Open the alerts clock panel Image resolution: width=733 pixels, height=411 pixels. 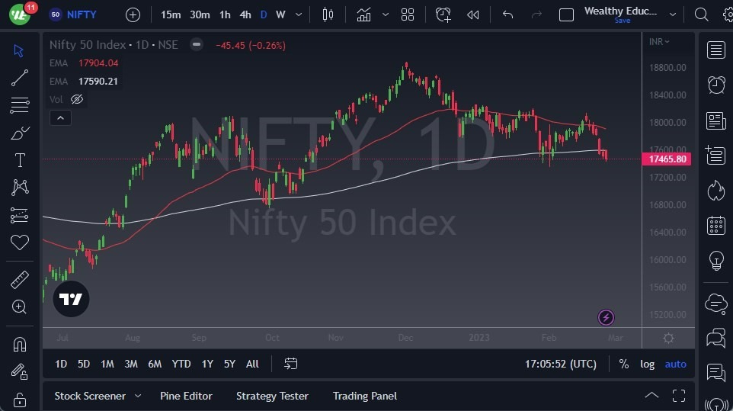coord(716,85)
